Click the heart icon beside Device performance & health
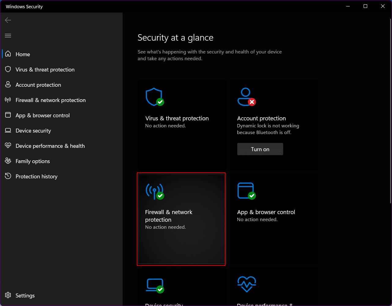The height and width of the screenshot is (306, 392). coord(8,146)
